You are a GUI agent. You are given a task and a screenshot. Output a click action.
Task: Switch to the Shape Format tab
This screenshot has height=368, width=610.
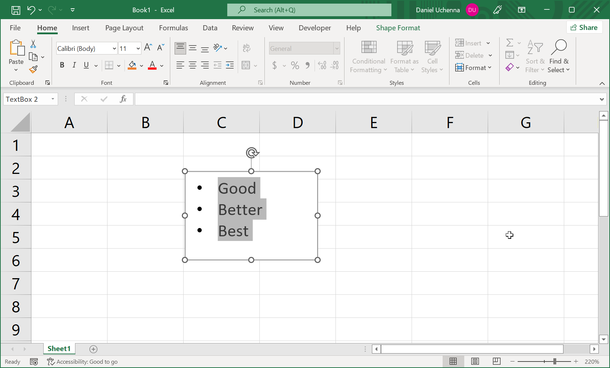click(398, 28)
